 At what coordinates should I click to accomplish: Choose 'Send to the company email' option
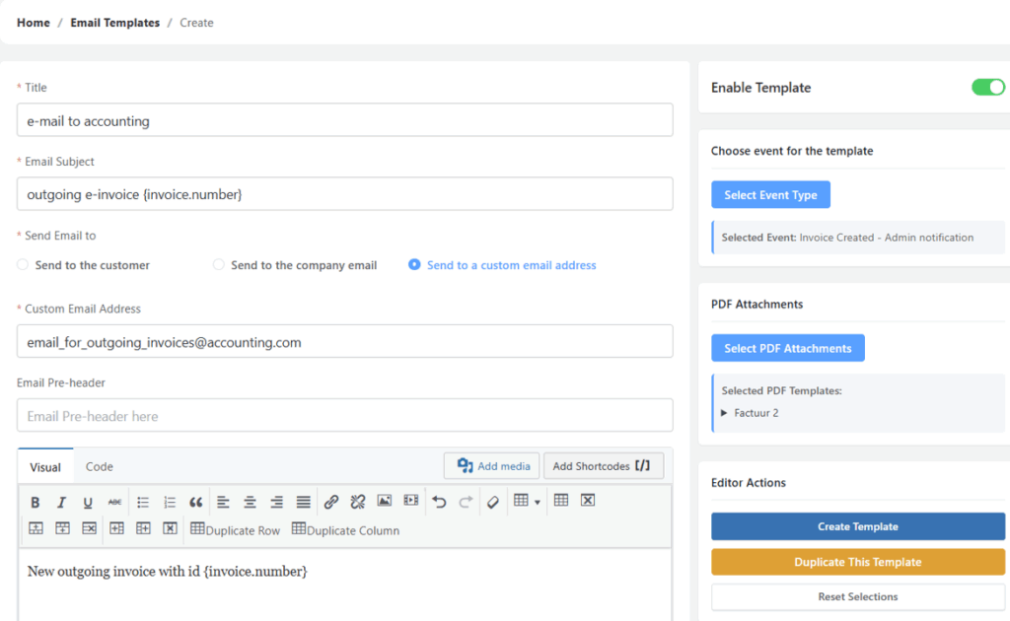pos(218,264)
